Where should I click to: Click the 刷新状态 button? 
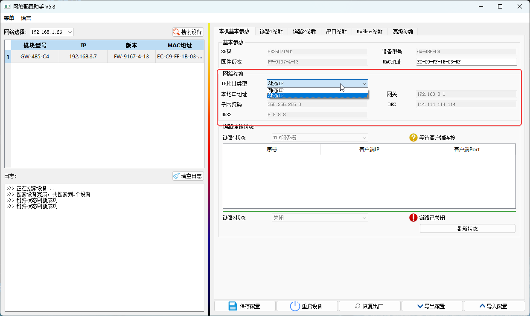point(467,228)
